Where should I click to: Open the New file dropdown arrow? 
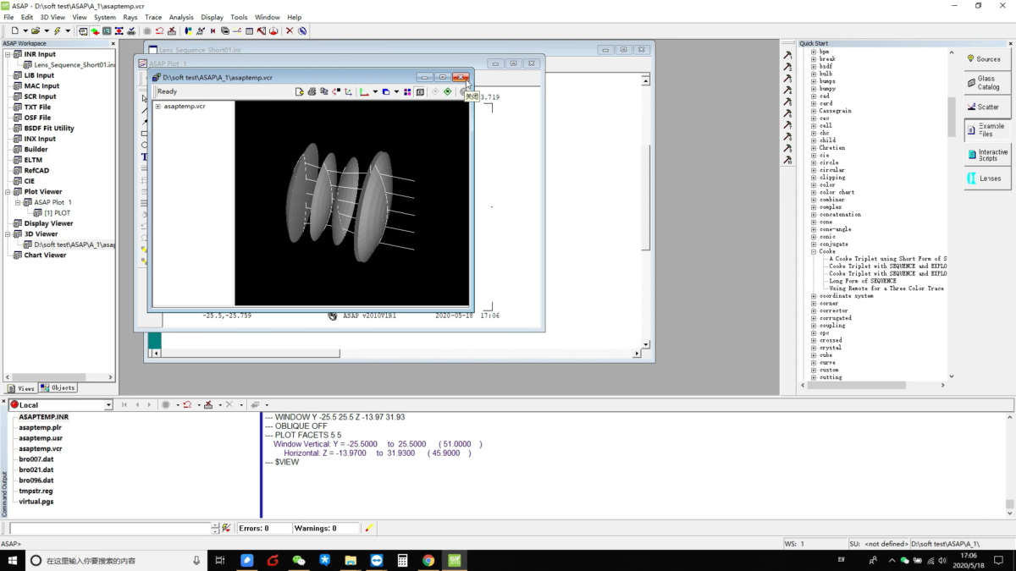[25, 31]
